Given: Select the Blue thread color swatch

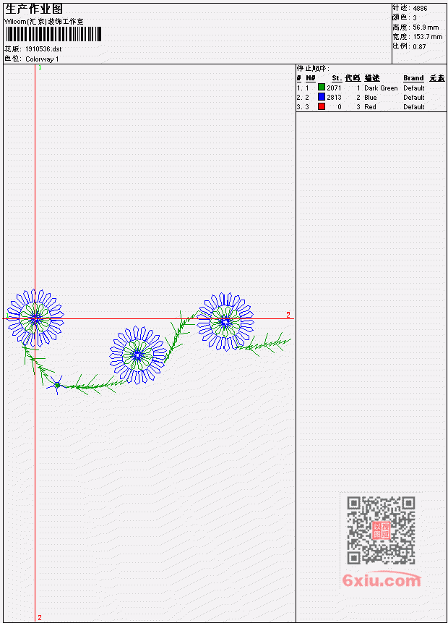Looking at the screenshot, I should click(x=322, y=97).
